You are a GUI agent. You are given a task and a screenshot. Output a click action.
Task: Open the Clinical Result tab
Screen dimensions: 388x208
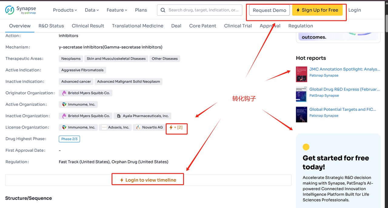88,26
